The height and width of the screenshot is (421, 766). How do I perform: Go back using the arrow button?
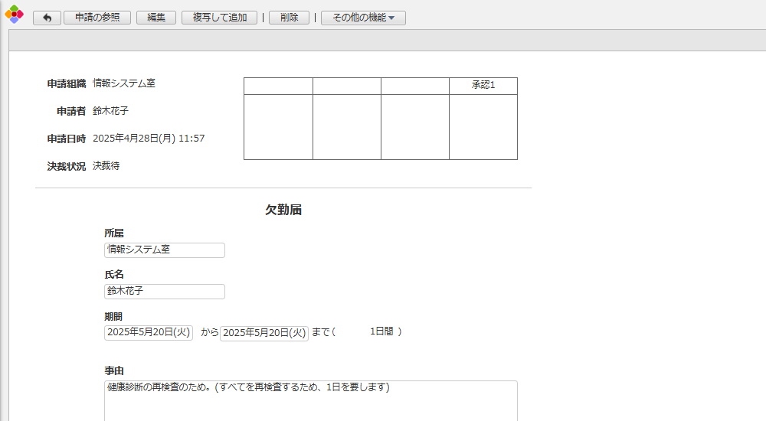[x=47, y=18]
